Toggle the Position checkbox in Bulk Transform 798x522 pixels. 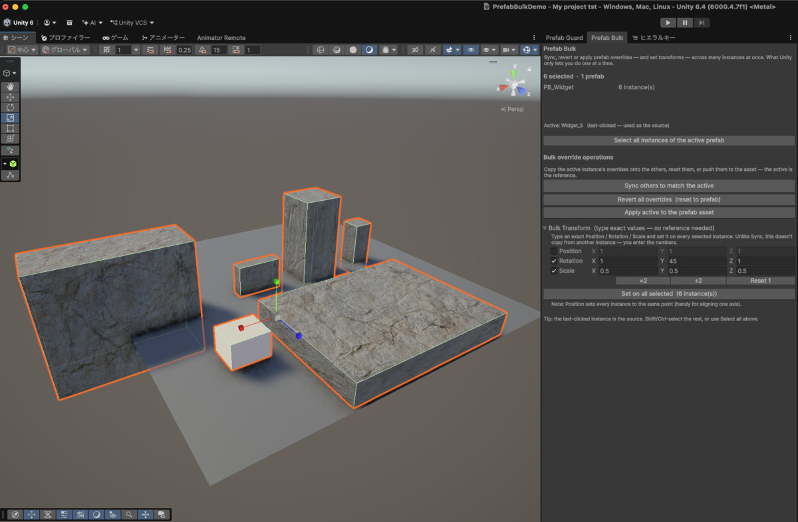554,251
